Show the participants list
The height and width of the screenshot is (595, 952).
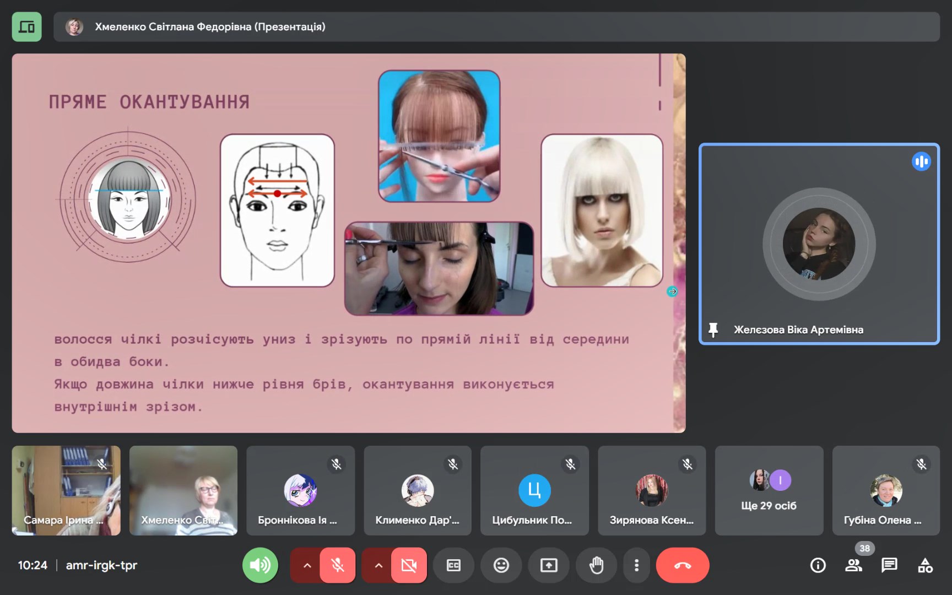853,565
